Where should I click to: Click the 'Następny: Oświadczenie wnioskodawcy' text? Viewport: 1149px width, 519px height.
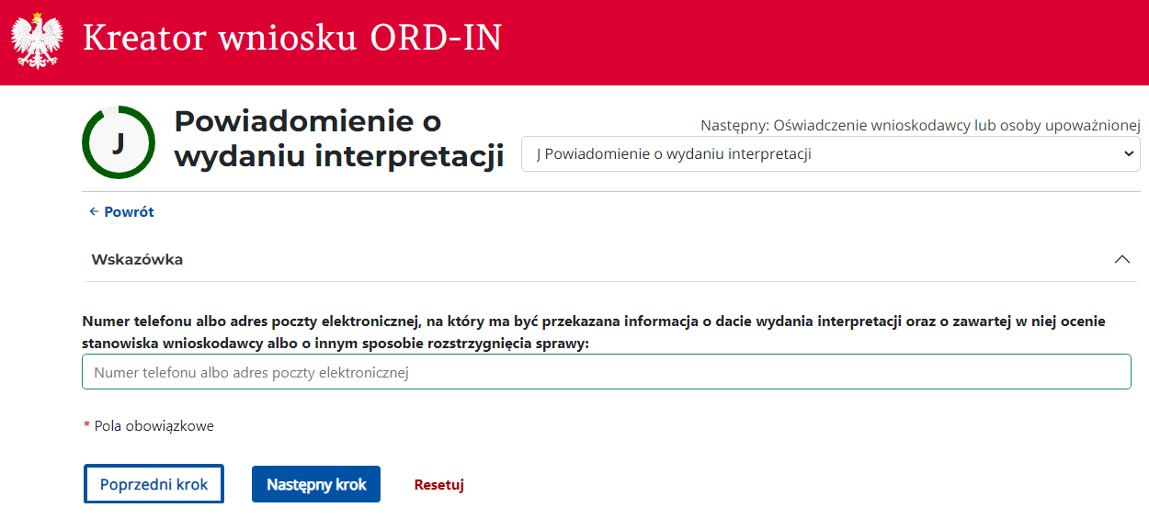(x=919, y=125)
